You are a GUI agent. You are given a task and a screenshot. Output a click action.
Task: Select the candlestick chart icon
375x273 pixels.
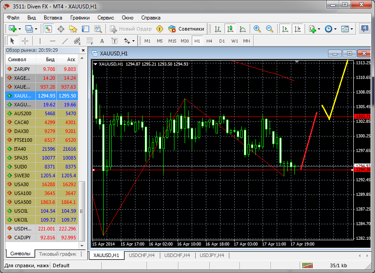230,29
